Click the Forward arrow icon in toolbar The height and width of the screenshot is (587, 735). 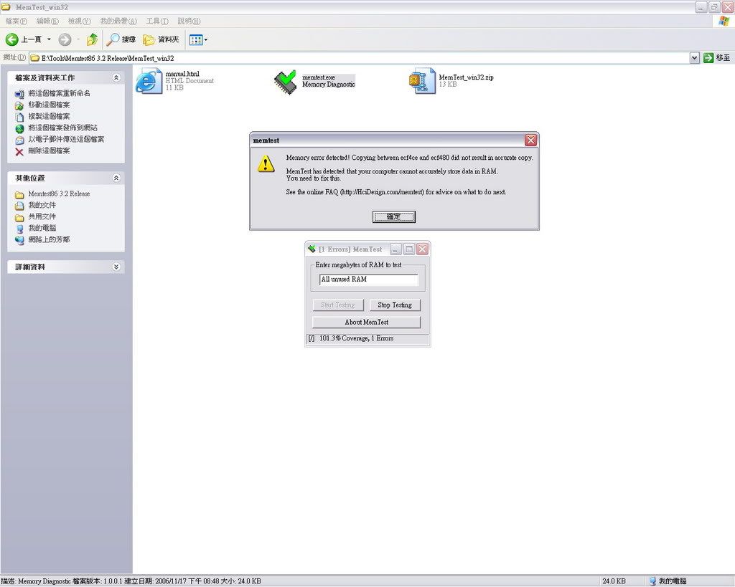(65, 40)
